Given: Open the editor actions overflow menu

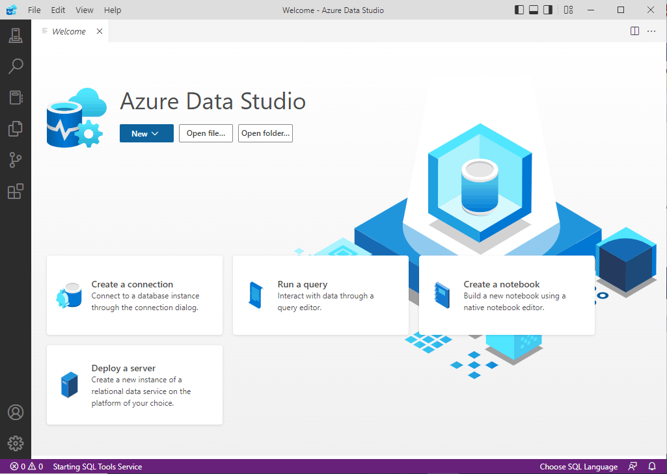Looking at the screenshot, I should (651, 31).
